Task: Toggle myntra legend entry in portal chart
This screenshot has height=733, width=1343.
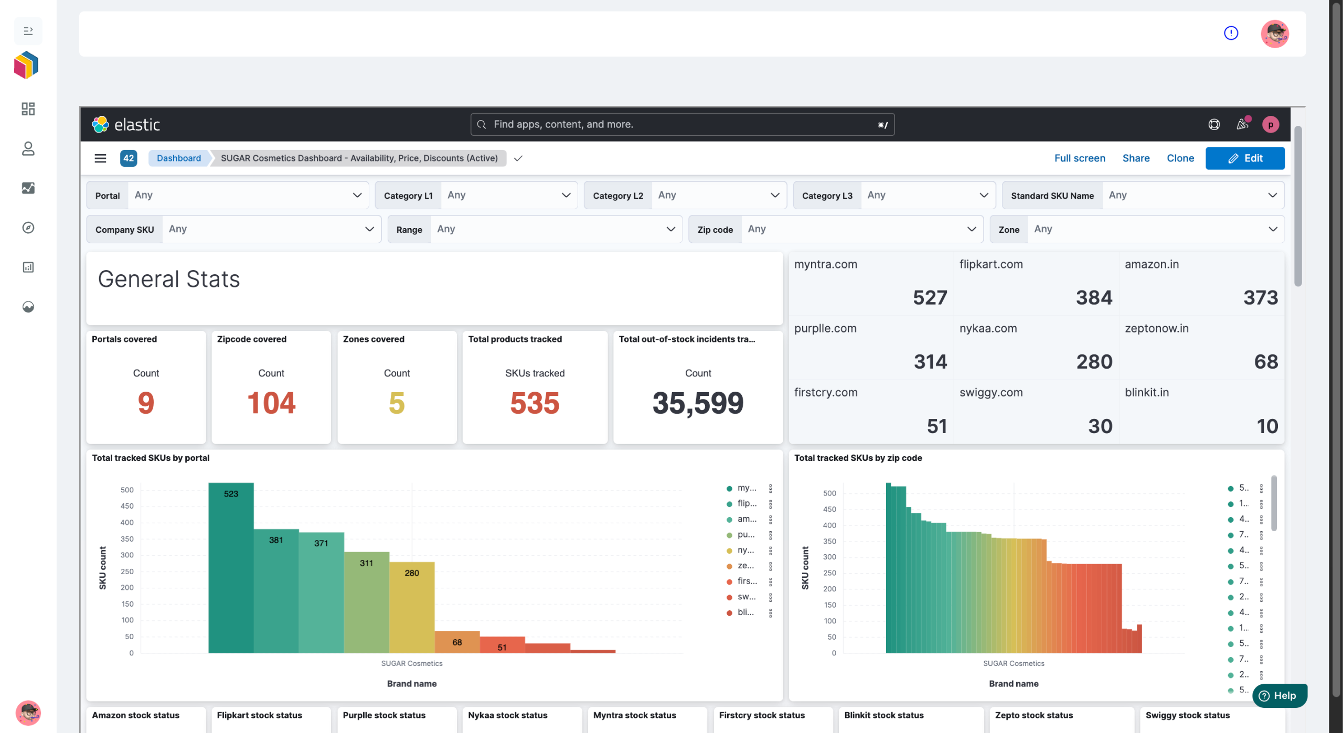Action: click(742, 488)
